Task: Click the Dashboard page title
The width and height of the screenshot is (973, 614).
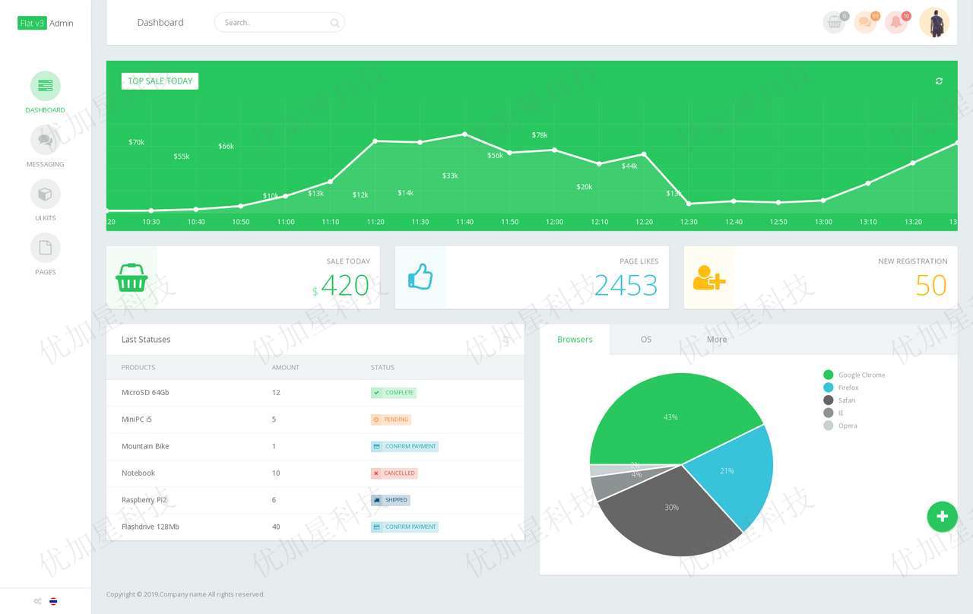Action: [160, 23]
